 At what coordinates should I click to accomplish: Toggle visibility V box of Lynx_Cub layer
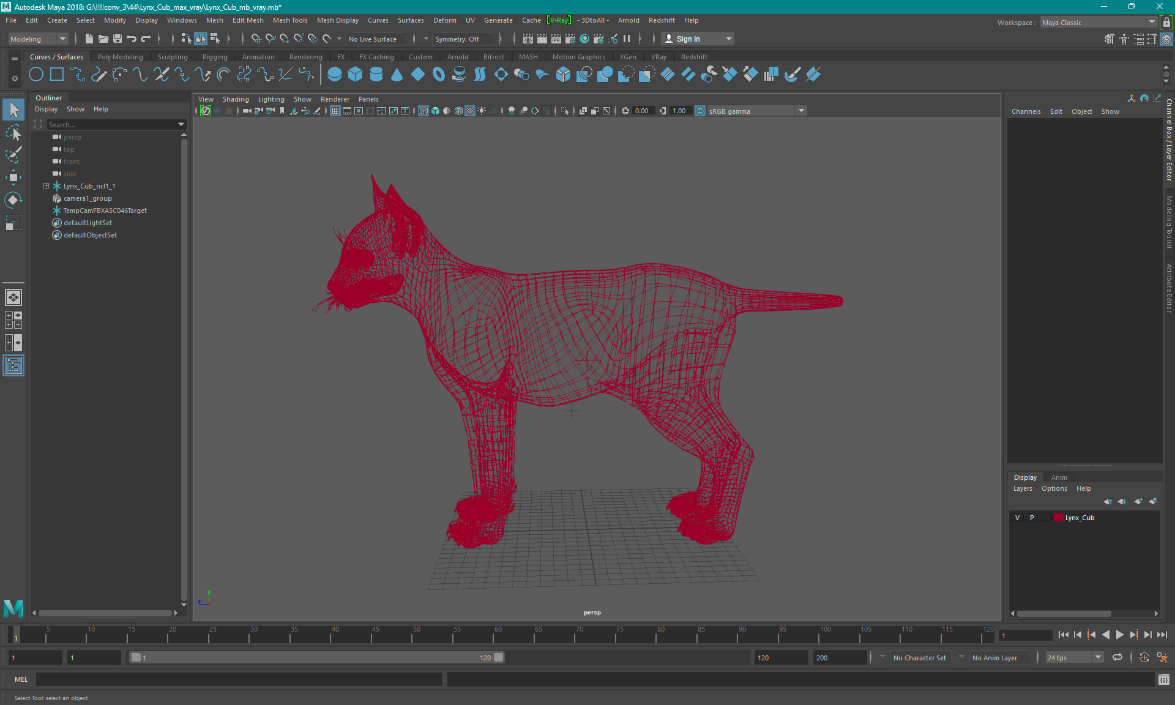[x=1018, y=518]
